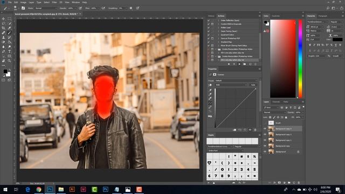The image size is (345, 194).
Task: Toggle visibility of second Background copy layer
Action: [x=265, y=134]
